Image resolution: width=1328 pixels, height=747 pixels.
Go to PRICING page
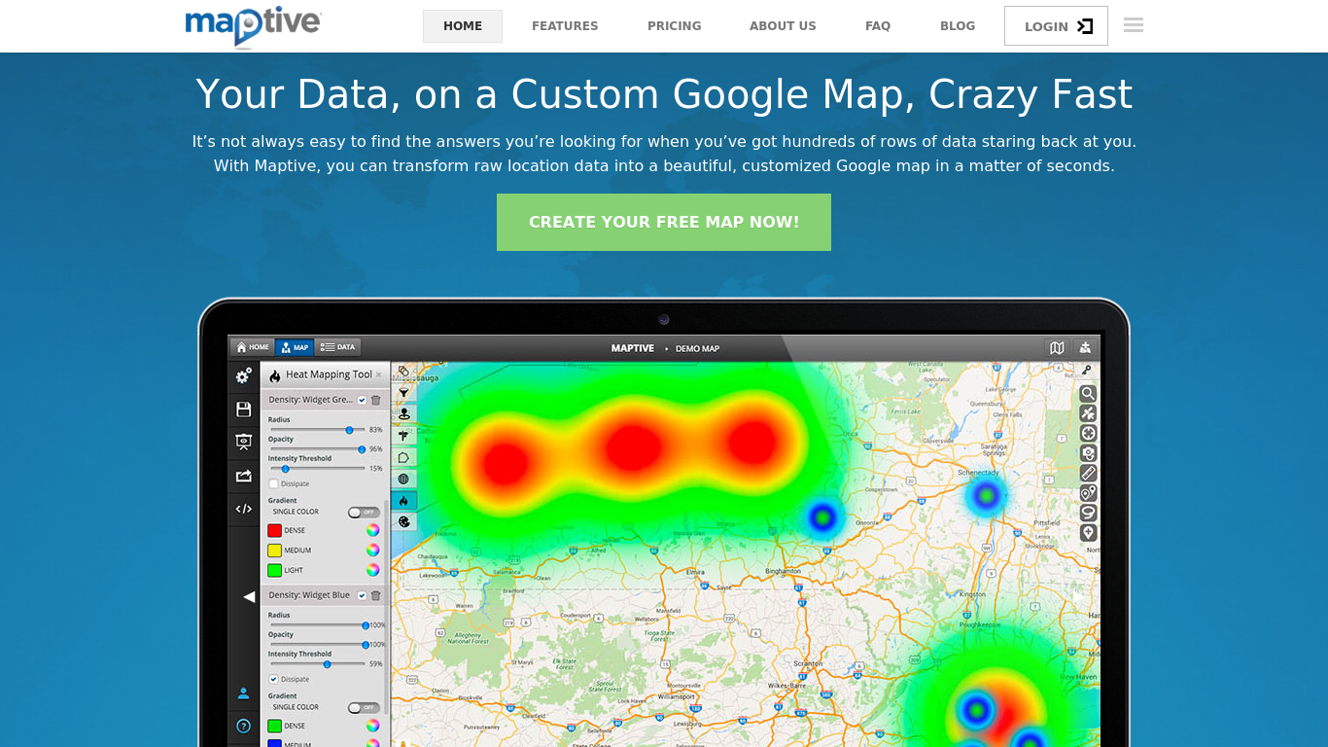(675, 26)
